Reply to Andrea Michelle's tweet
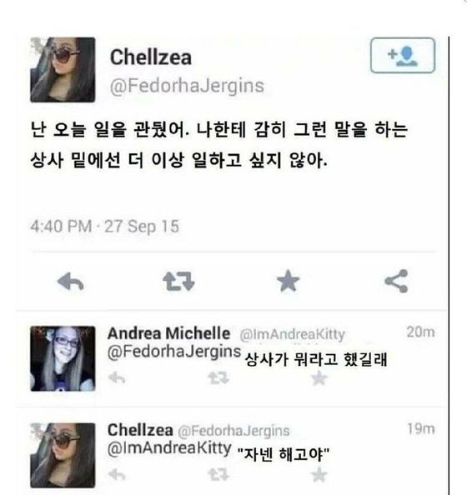 pyautogui.click(x=117, y=377)
